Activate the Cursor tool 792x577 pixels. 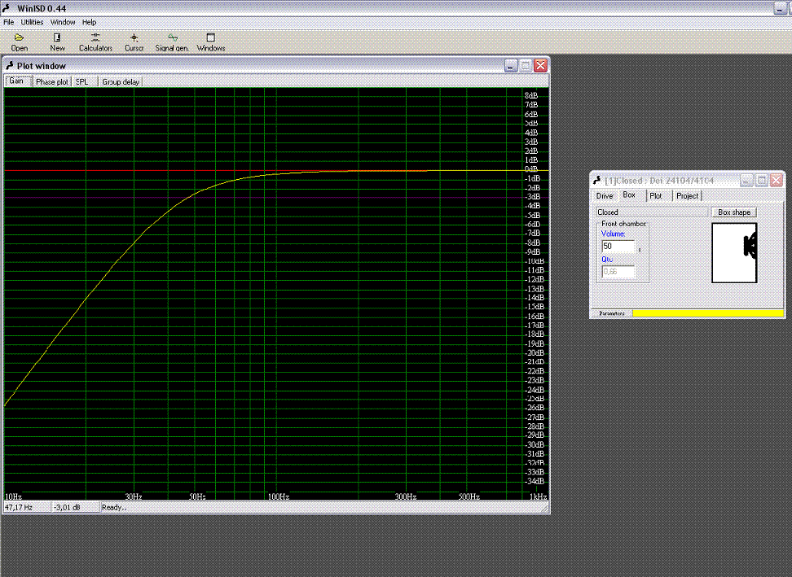(134, 42)
